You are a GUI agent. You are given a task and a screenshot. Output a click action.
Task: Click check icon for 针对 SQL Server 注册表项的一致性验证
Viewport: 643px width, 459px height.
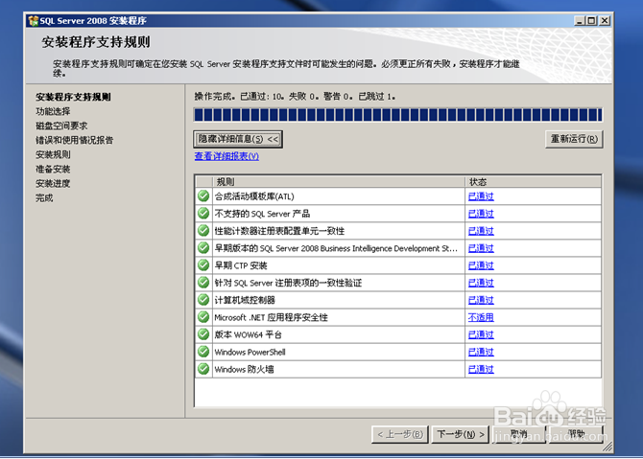[x=203, y=283]
